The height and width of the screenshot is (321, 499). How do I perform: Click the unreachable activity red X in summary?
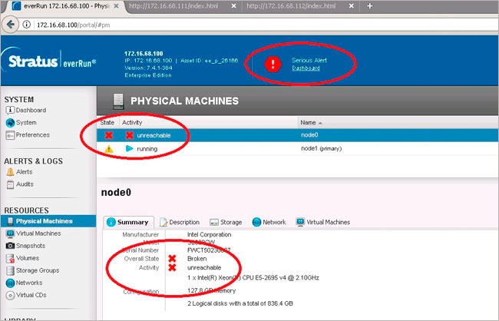coord(172,267)
